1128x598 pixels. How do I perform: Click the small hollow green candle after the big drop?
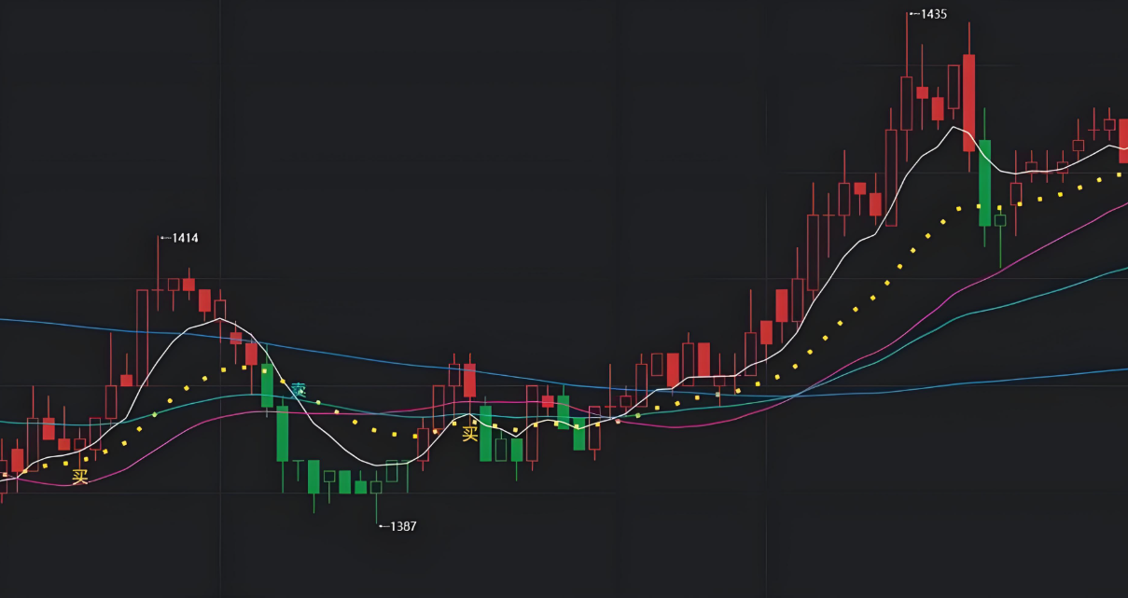pyautogui.click(x=1000, y=220)
